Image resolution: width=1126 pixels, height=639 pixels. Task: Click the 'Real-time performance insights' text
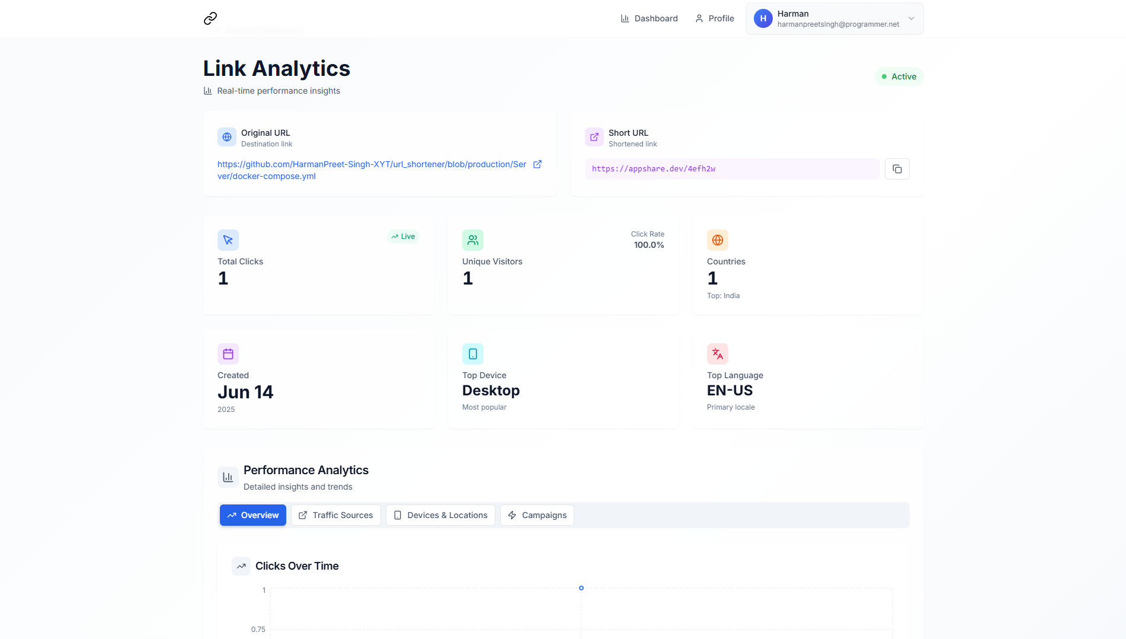coord(279,91)
